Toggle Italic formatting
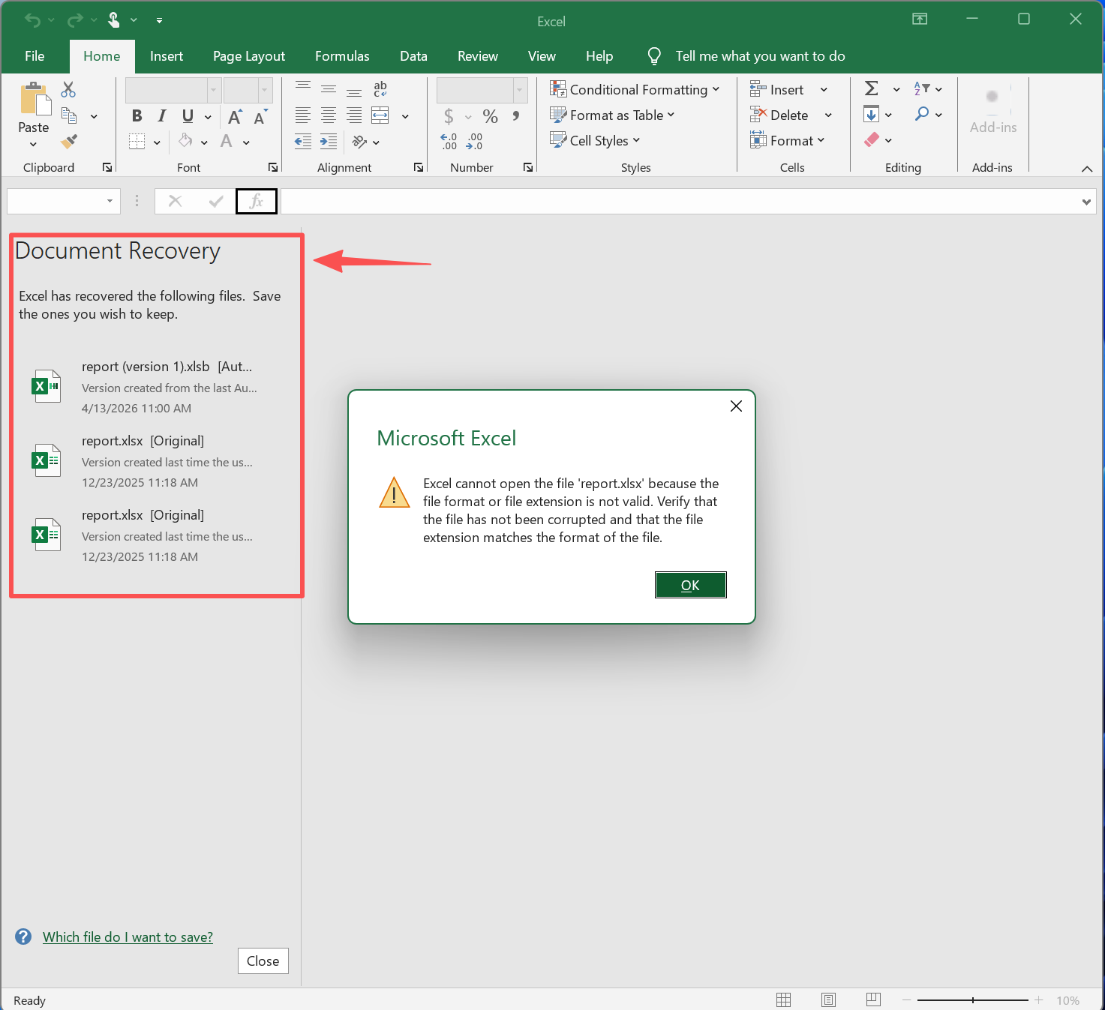Screen dimensions: 1105x1010 [162, 115]
